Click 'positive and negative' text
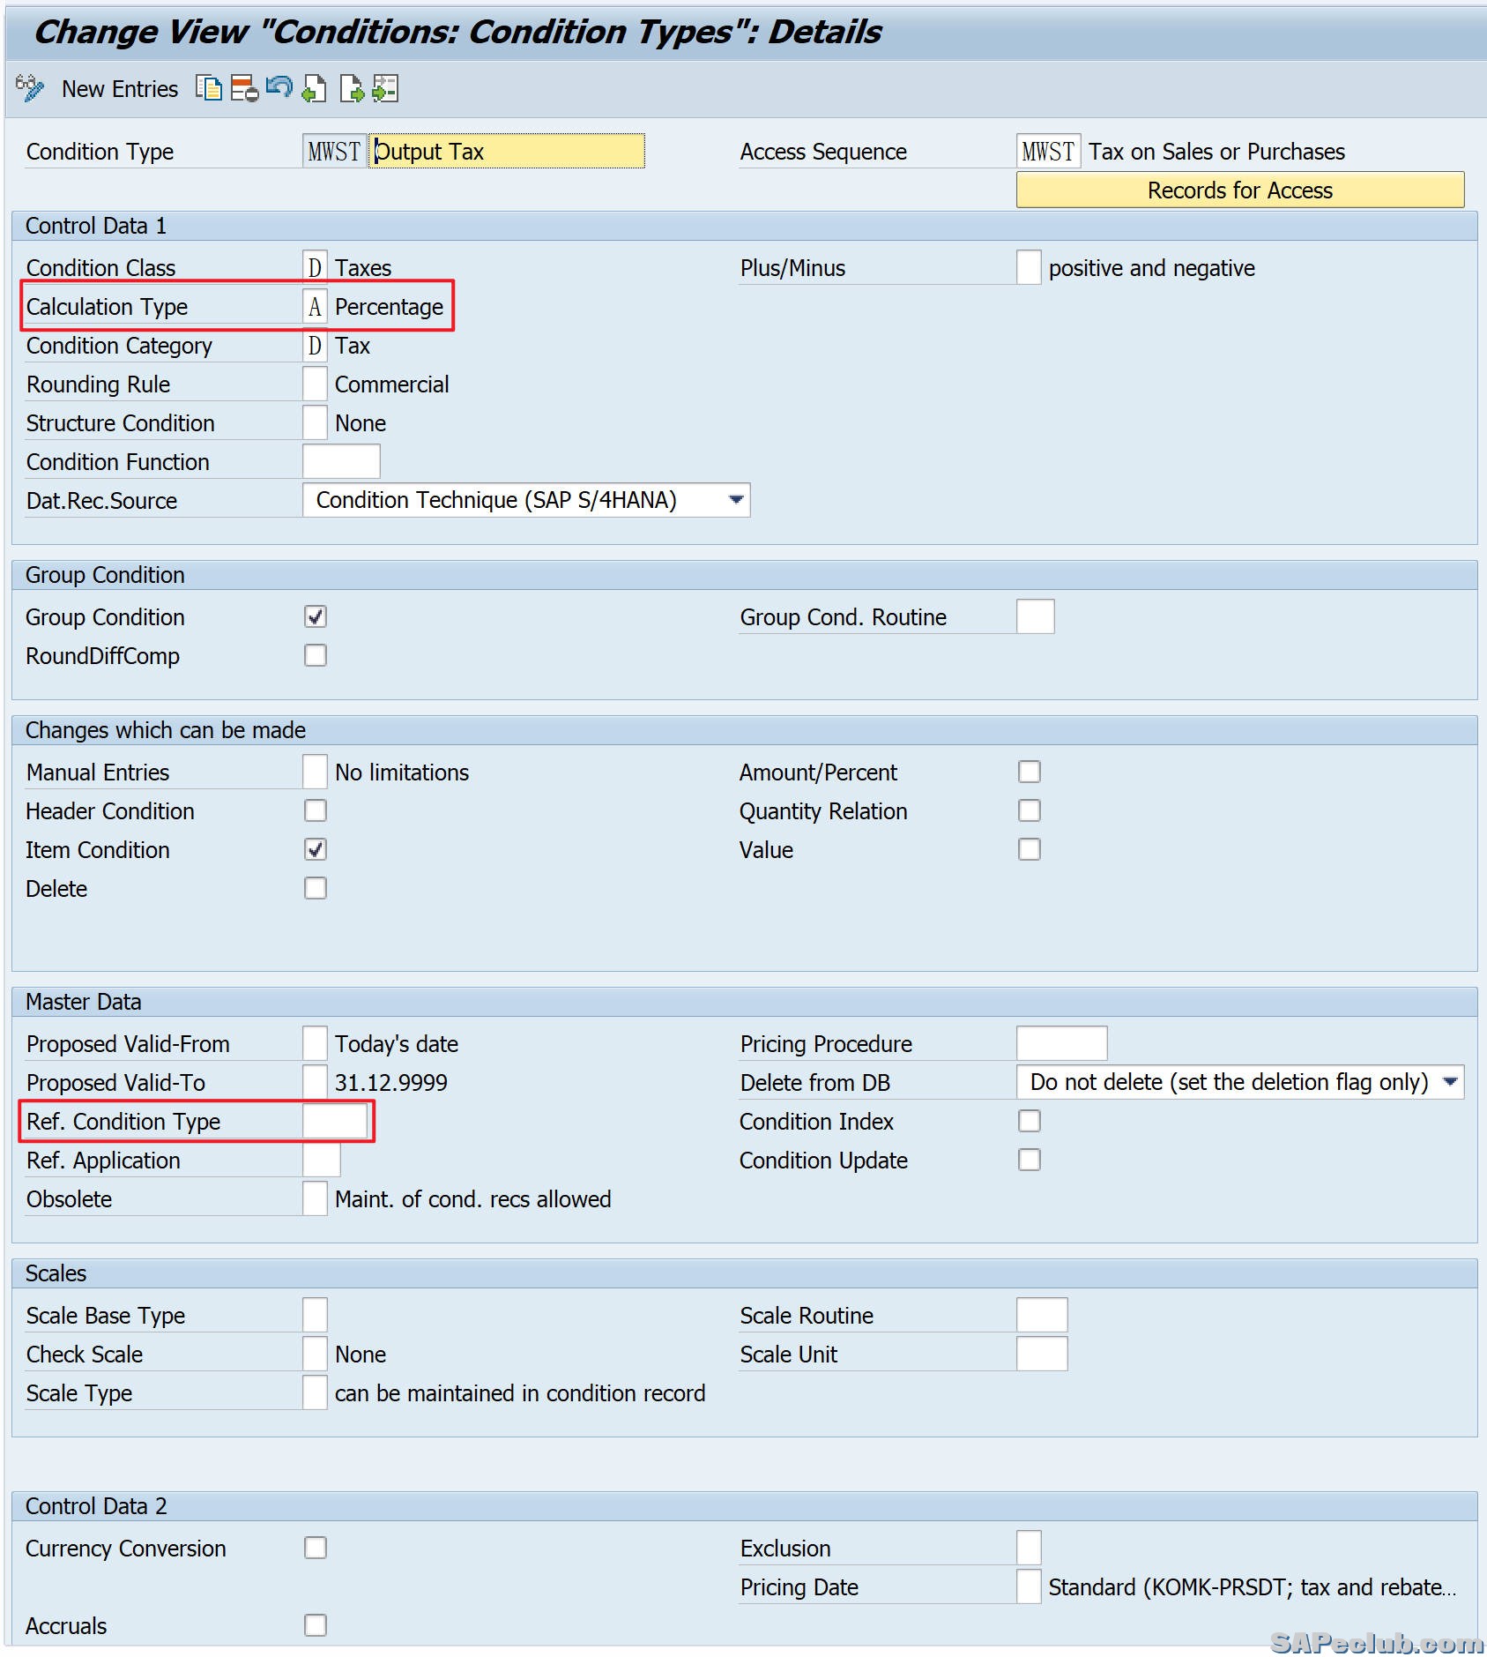 (x=1152, y=268)
